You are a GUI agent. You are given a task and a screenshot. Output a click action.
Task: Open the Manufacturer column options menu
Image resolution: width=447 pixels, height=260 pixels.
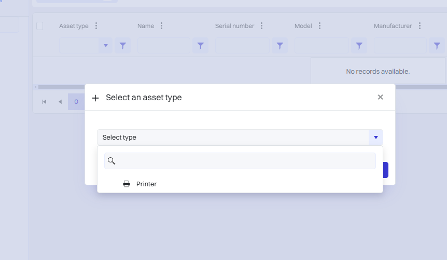420,26
